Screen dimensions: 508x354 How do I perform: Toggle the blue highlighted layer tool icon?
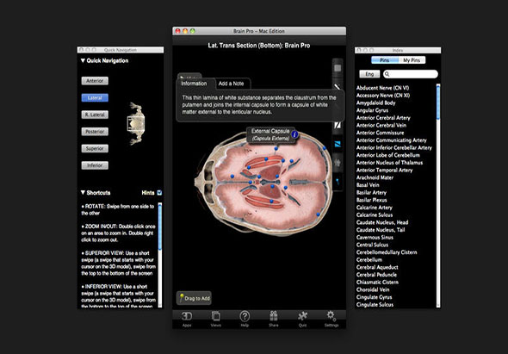tap(338, 144)
